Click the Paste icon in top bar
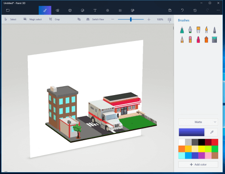Viewport: 225px width, 174px height. [170, 10]
